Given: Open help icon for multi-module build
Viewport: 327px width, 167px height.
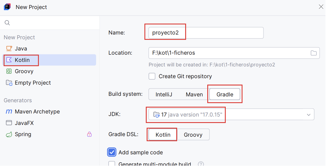Looking at the screenshot, I should 201,164.
